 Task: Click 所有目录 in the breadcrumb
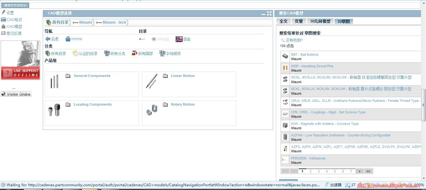coord(60,22)
